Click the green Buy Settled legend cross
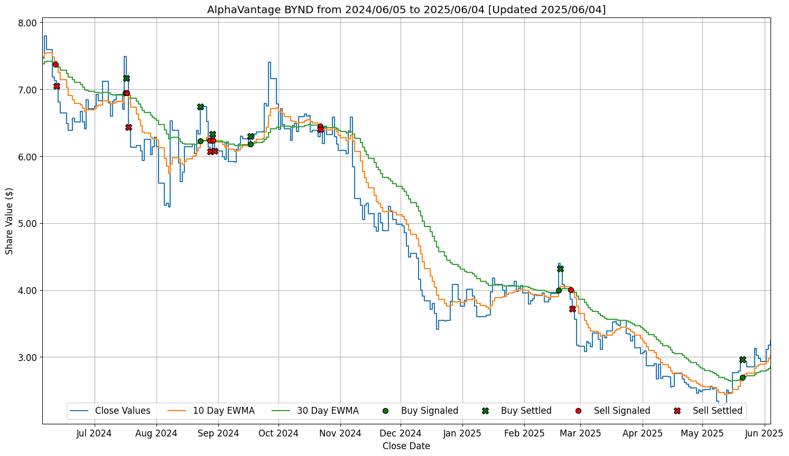The width and height of the screenshot is (789, 456). click(485, 411)
